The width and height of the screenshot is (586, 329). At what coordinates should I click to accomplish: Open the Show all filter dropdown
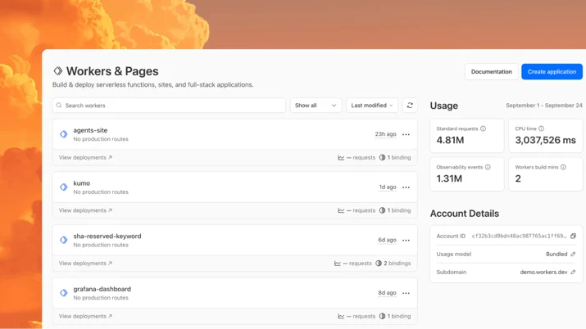pyautogui.click(x=316, y=106)
